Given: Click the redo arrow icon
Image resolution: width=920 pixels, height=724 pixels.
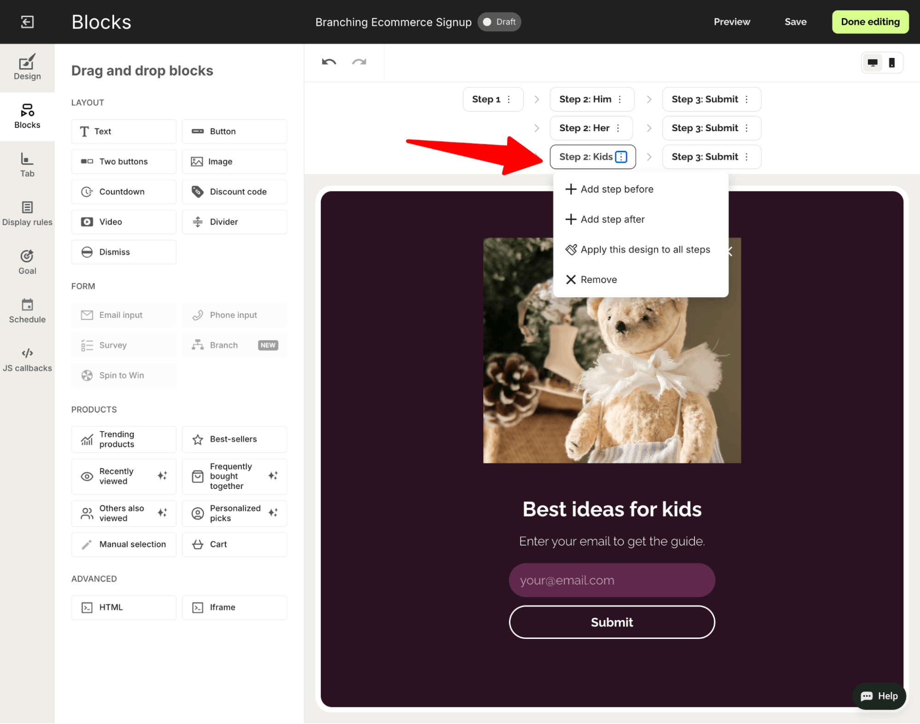Looking at the screenshot, I should pyautogui.click(x=359, y=62).
